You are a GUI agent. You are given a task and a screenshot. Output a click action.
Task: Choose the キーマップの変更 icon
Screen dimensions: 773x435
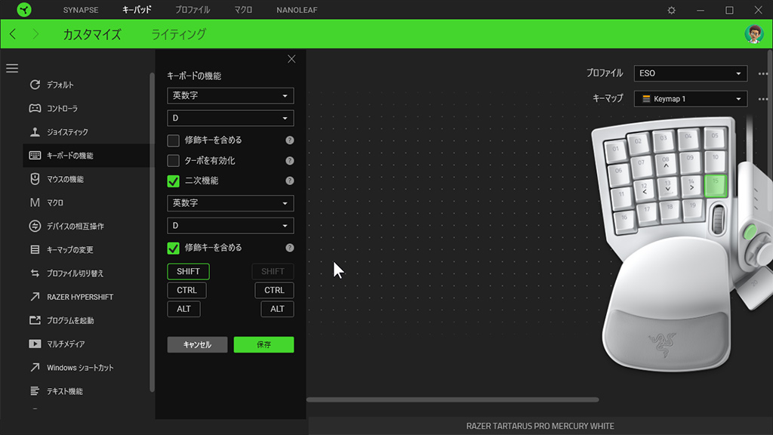tap(35, 249)
